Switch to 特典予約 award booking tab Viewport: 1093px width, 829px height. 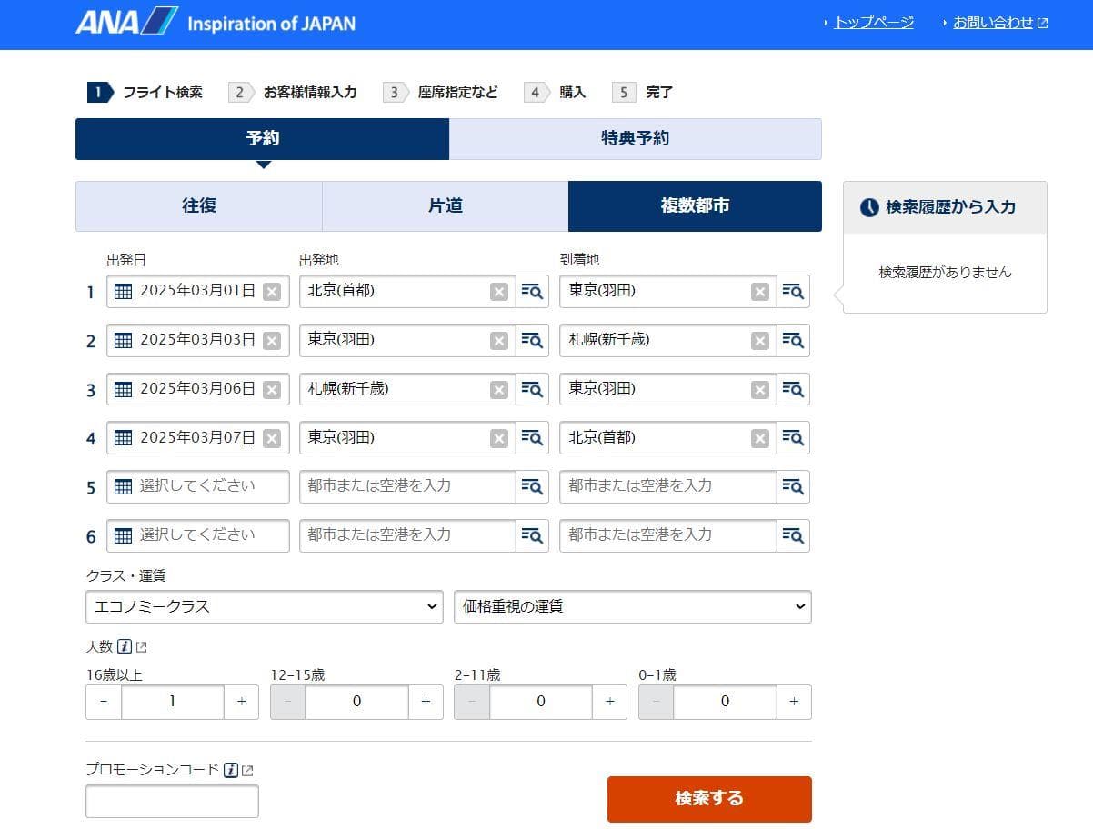coord(635,139)
